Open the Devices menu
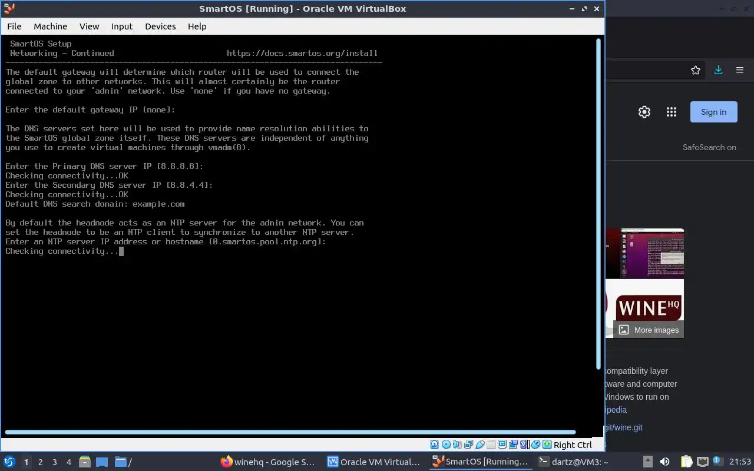Screen dimensions: 754x471 pyautogui.click(x=160, y=26)
